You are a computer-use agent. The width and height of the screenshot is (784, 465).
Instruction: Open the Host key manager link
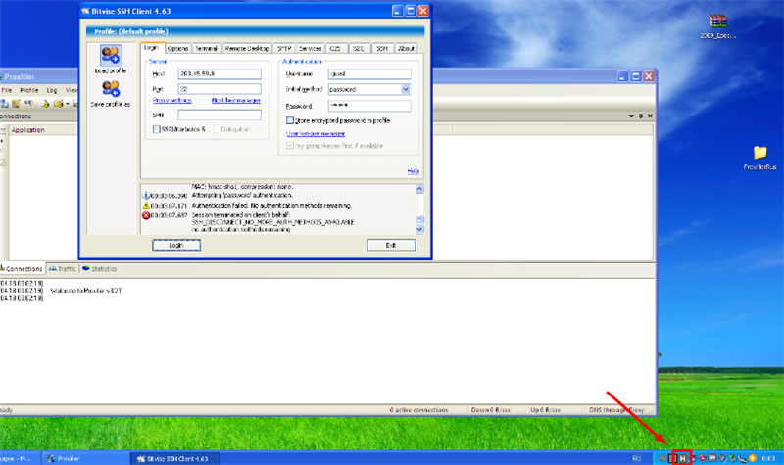click(236, 101)
